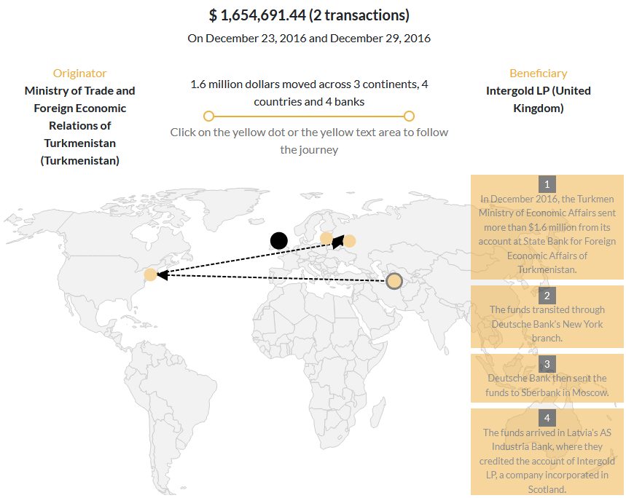
Task: Select the yellow dot over Latvia
Action: [x=326, y=238]
